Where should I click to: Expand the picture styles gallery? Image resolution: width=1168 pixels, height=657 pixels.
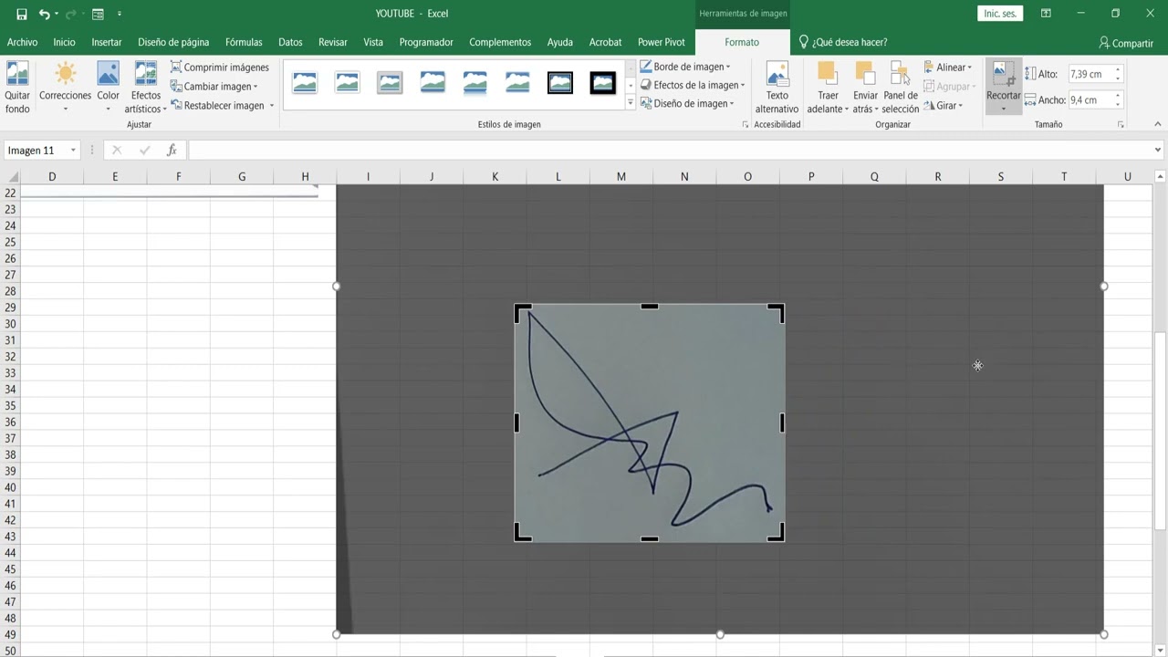(630, 103)
